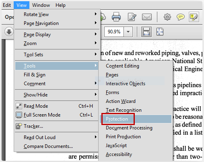
Task: Open Tracker... menu entry
Action: tap(57, 126)
